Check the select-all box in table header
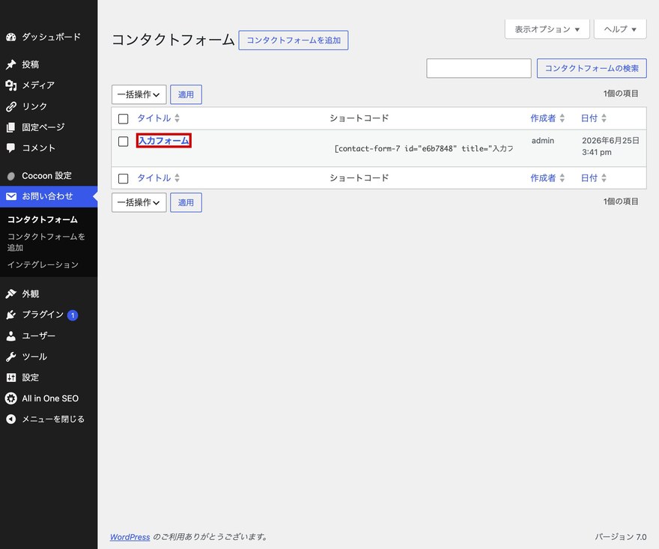The image size is (659, 549). (x=123, y=118)
